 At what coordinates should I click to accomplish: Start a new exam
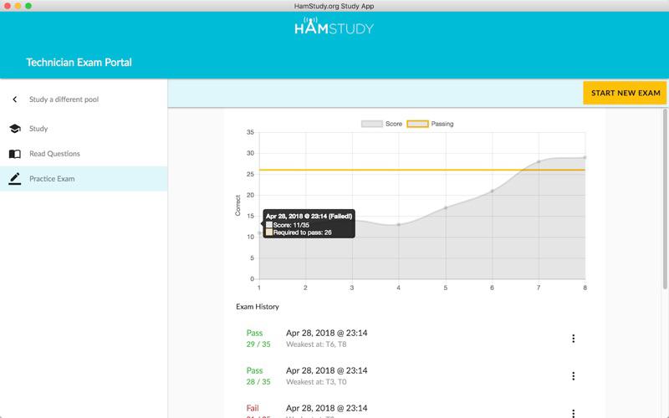pos(625,93)
